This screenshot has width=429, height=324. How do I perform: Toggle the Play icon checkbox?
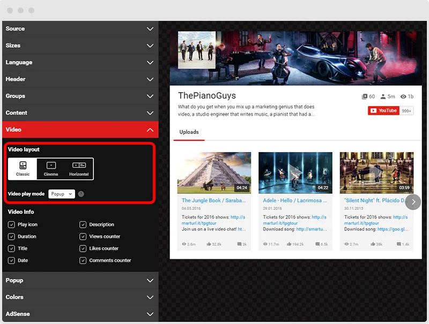pyautogui.click(x=11, y=224)
